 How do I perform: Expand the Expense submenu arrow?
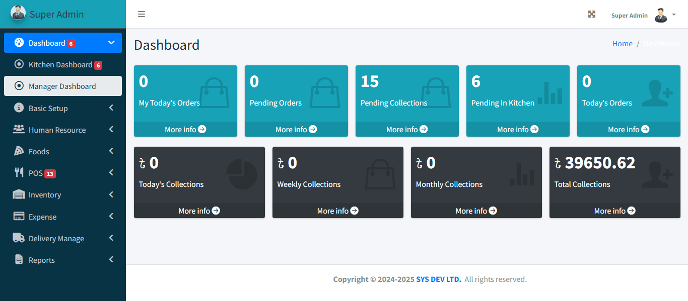(x=111, y=217)
